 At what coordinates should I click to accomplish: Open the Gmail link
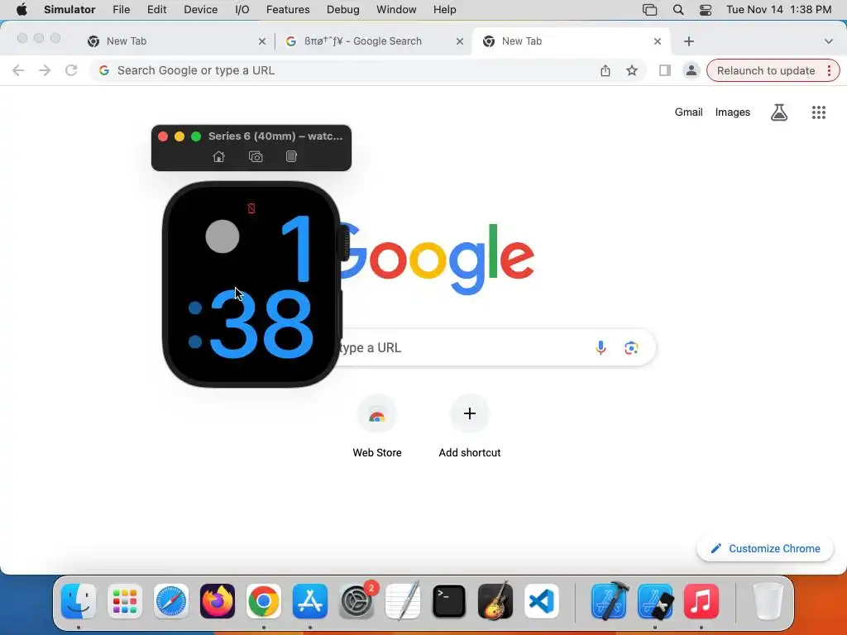point(688,112)
